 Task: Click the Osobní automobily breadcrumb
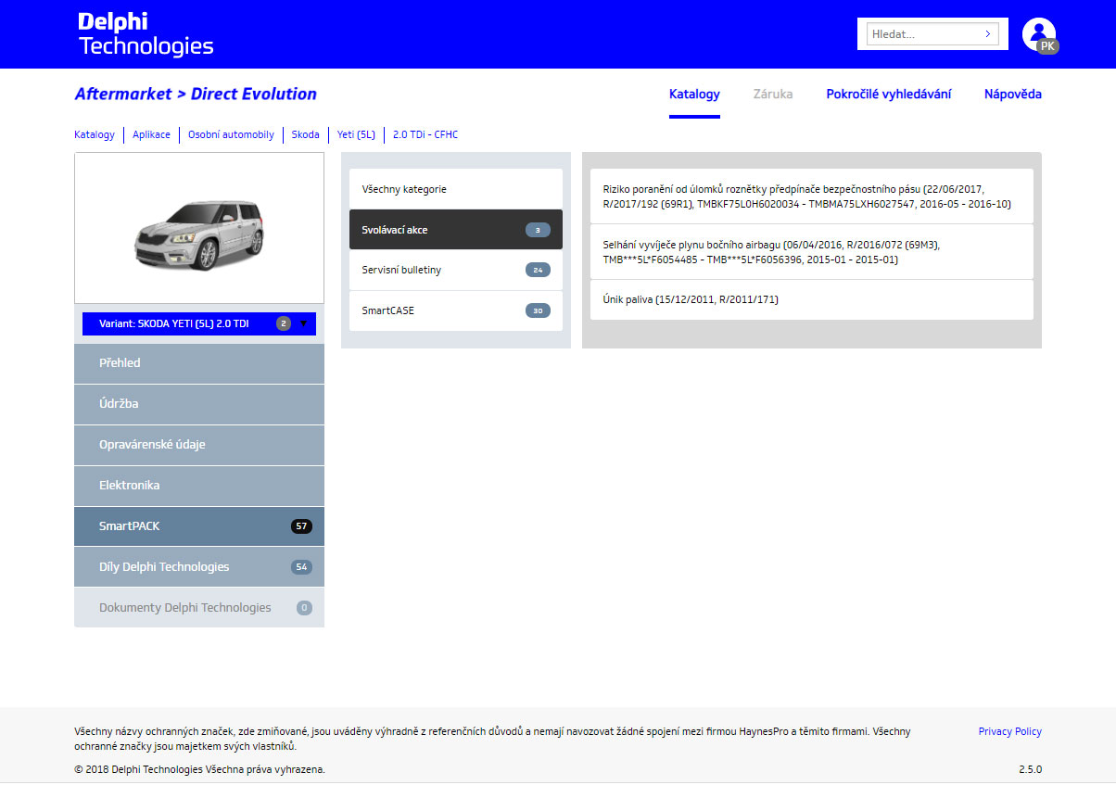coord(231,134)
